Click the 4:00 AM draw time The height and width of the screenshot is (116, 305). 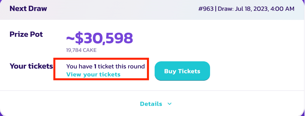tap(284, 9)
